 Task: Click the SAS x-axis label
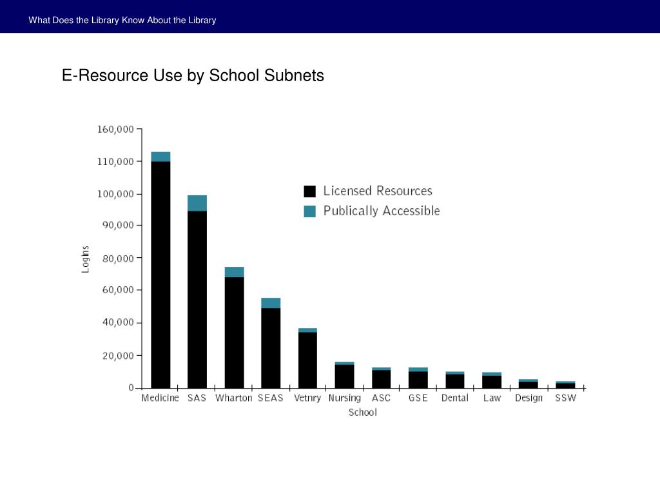click(197, 398)
